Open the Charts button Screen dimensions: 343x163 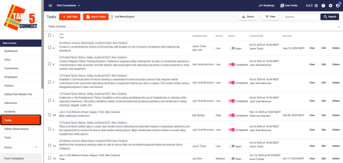248,17
